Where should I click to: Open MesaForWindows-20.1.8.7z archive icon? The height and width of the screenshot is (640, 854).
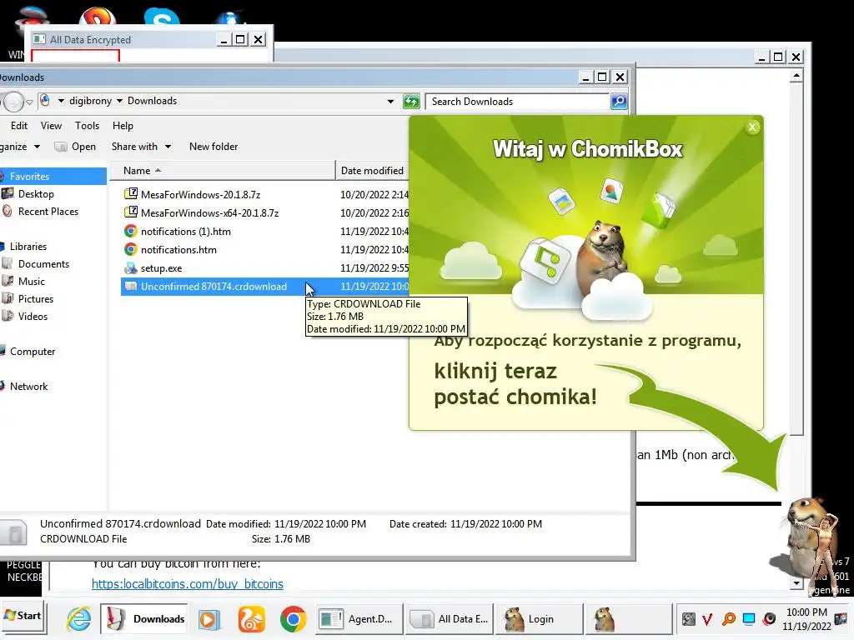pos(131,193)
